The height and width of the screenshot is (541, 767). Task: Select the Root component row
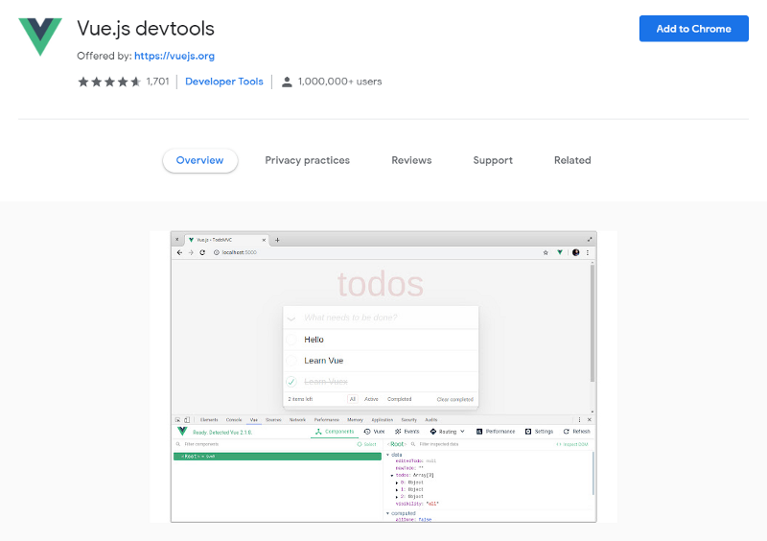pos(277,457)
